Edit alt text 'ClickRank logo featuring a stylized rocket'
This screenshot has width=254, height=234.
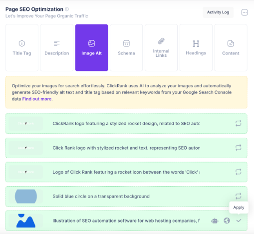[126, 123]
